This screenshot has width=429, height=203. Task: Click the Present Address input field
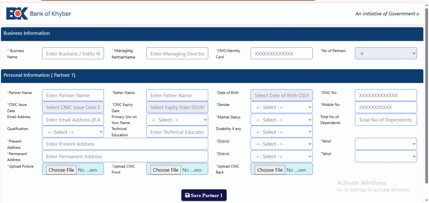pyautogui.click(x=125, y=144)
